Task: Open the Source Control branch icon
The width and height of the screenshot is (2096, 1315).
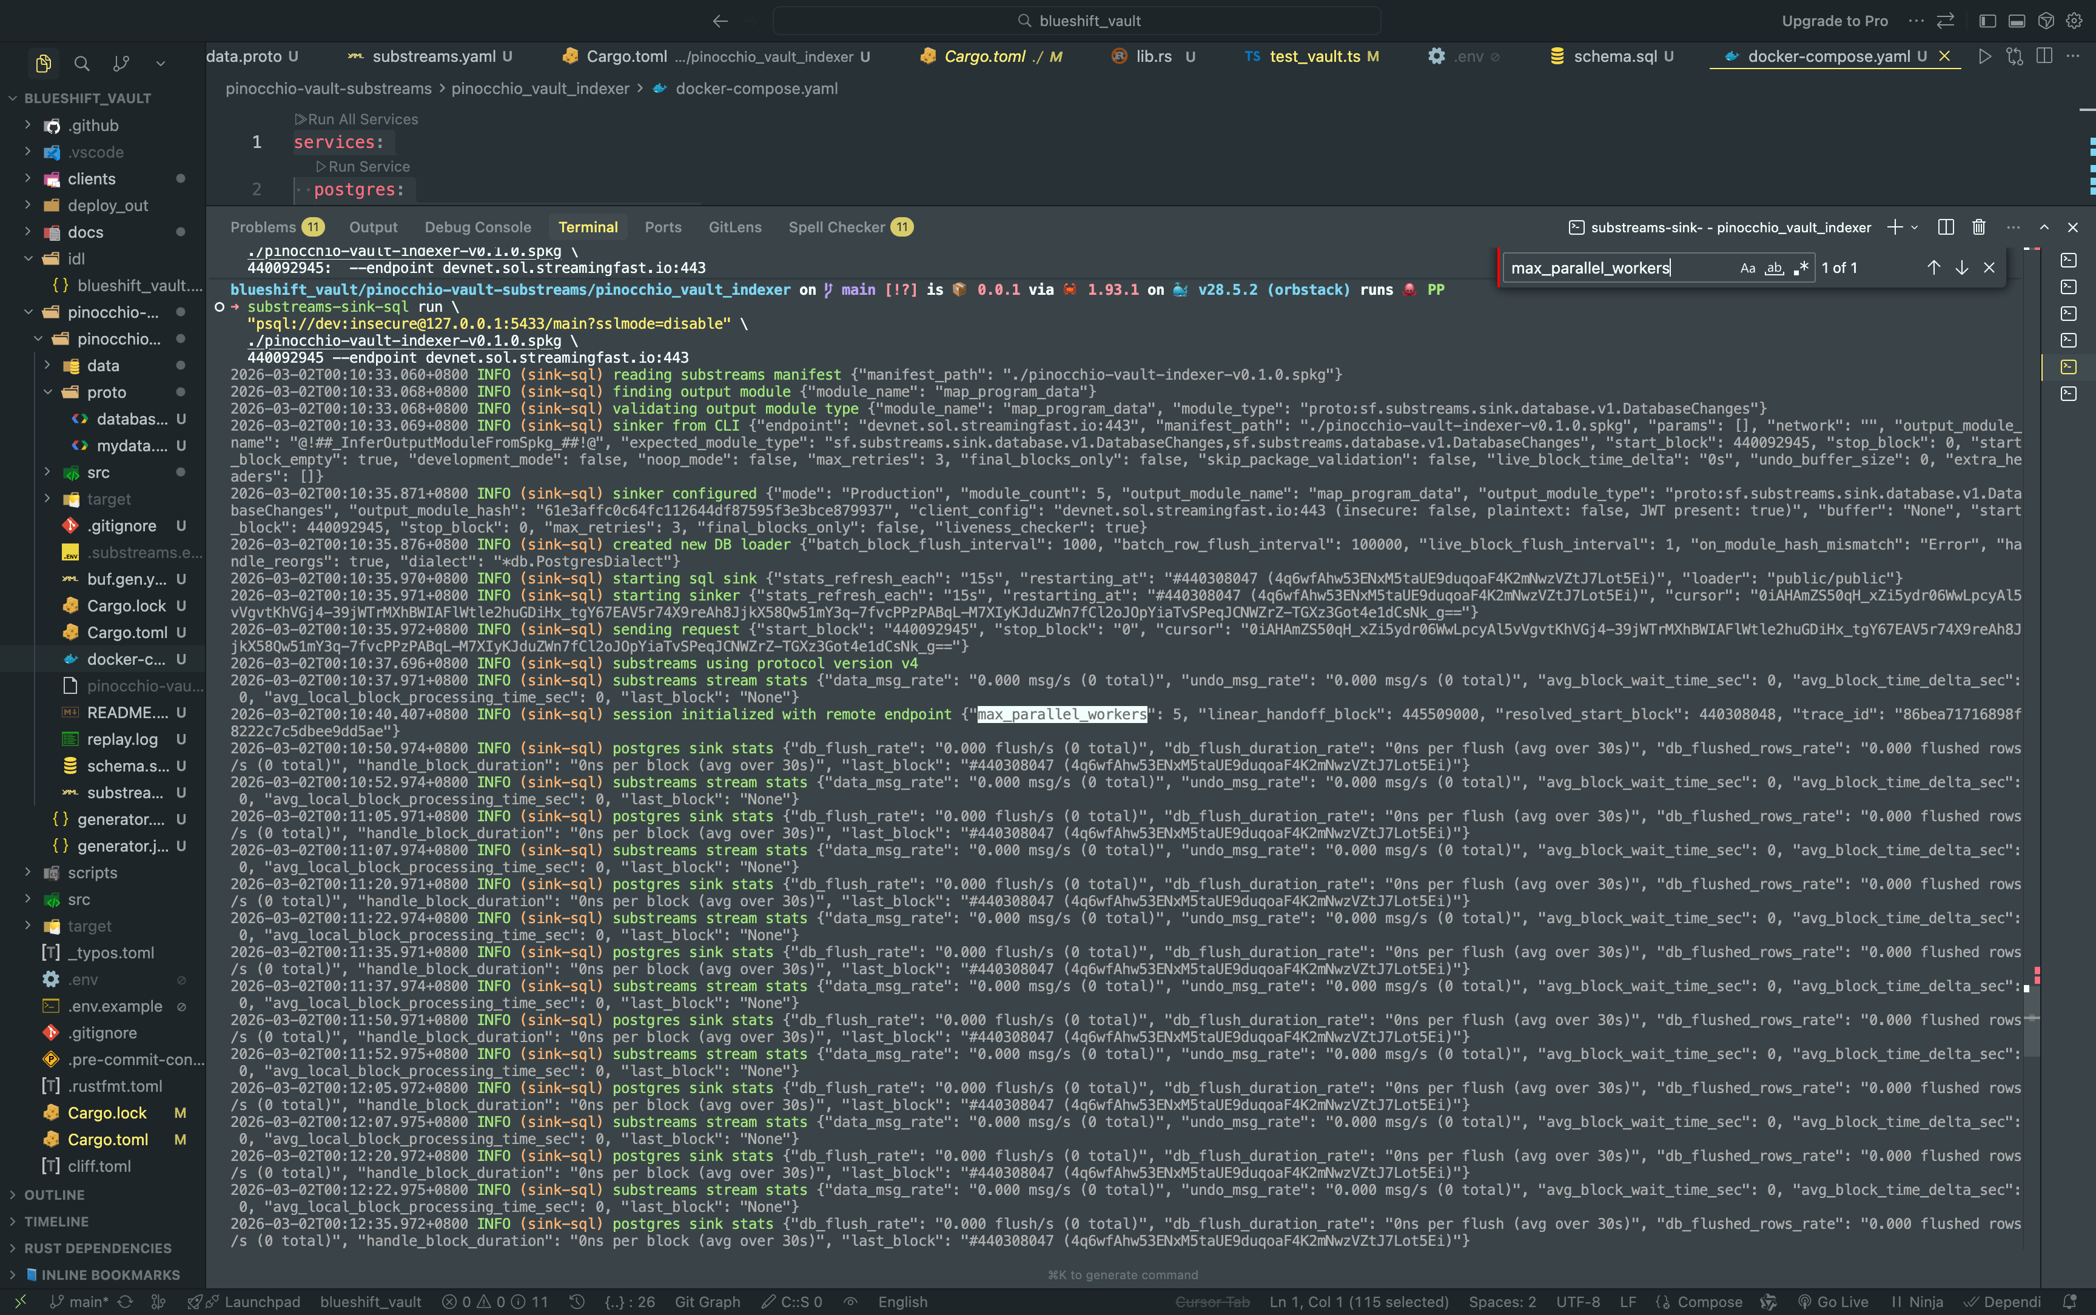Action: pyautogui.click(x=121, y=62)
